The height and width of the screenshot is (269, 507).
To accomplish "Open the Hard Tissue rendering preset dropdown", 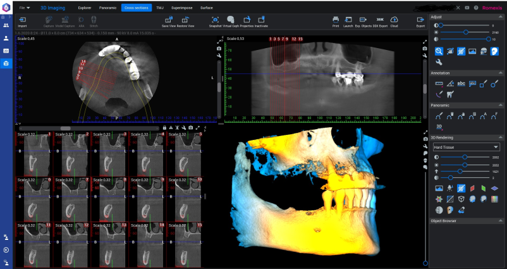I will click(467, 147).
